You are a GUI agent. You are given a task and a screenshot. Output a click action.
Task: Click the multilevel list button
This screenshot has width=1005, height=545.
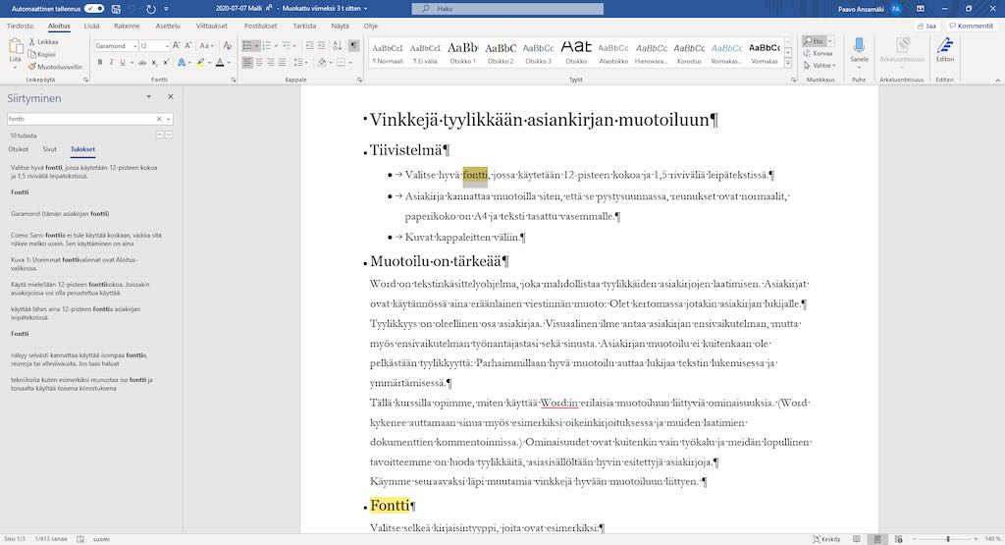287,45
